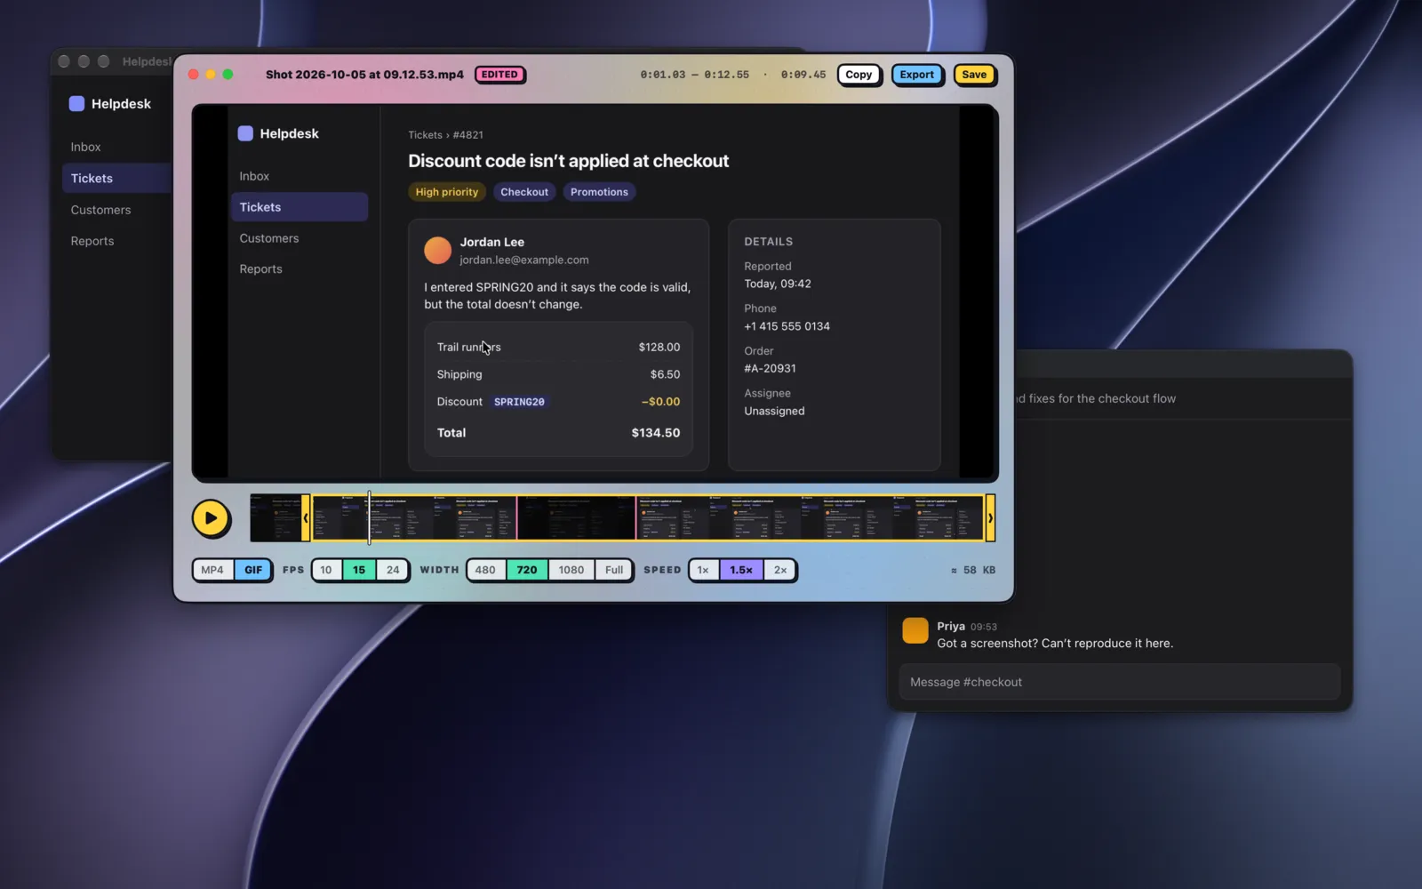Click Priya's message about the screenshot
1422x889 pixels.
coord(1055,643)
